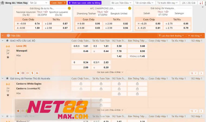Click the dollar sign icon under Lecce match
This screenshot has height=122, width=206.
[32, 73]
